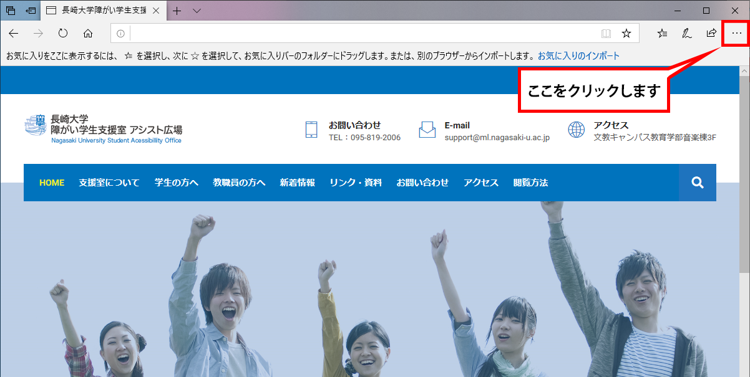Open the 閲覧方法 menu item
750x377 pixels.
point(531,183)
